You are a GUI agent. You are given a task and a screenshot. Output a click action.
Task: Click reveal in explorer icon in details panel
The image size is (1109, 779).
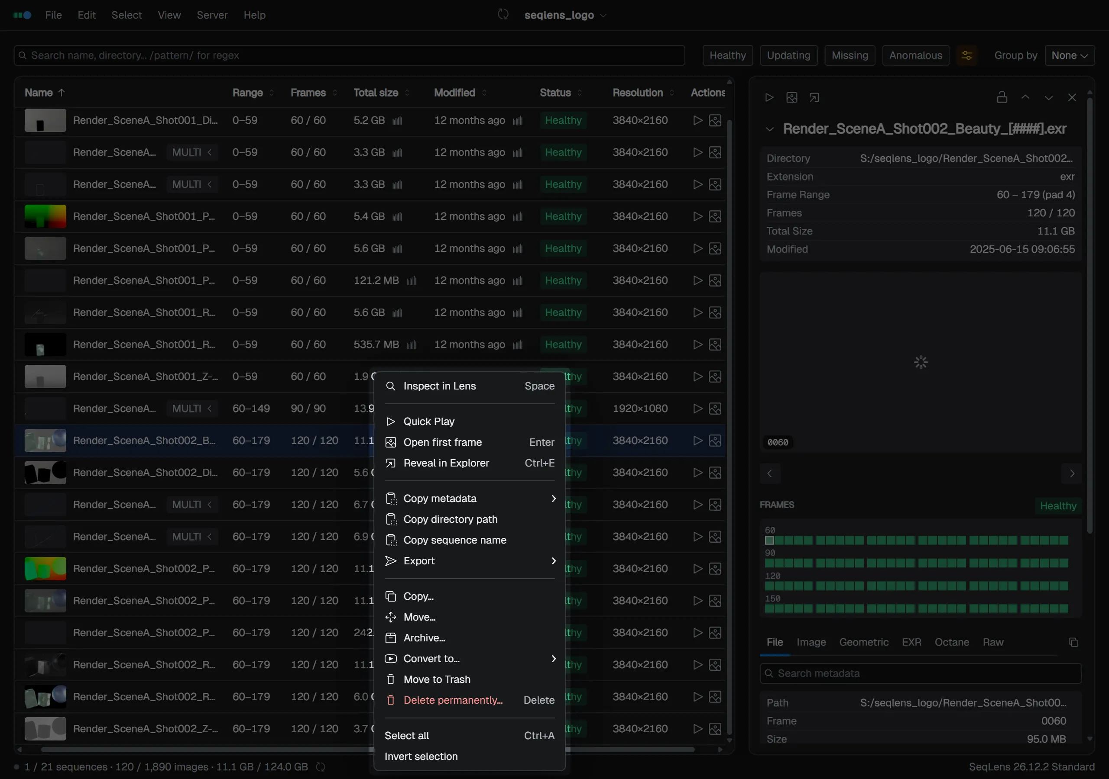[814, 97]
